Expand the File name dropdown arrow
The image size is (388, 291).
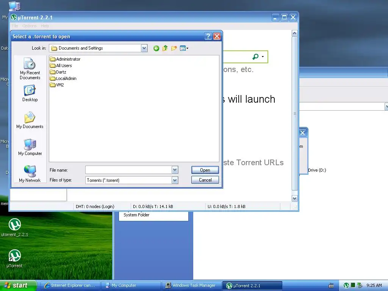tap(175, 170)
